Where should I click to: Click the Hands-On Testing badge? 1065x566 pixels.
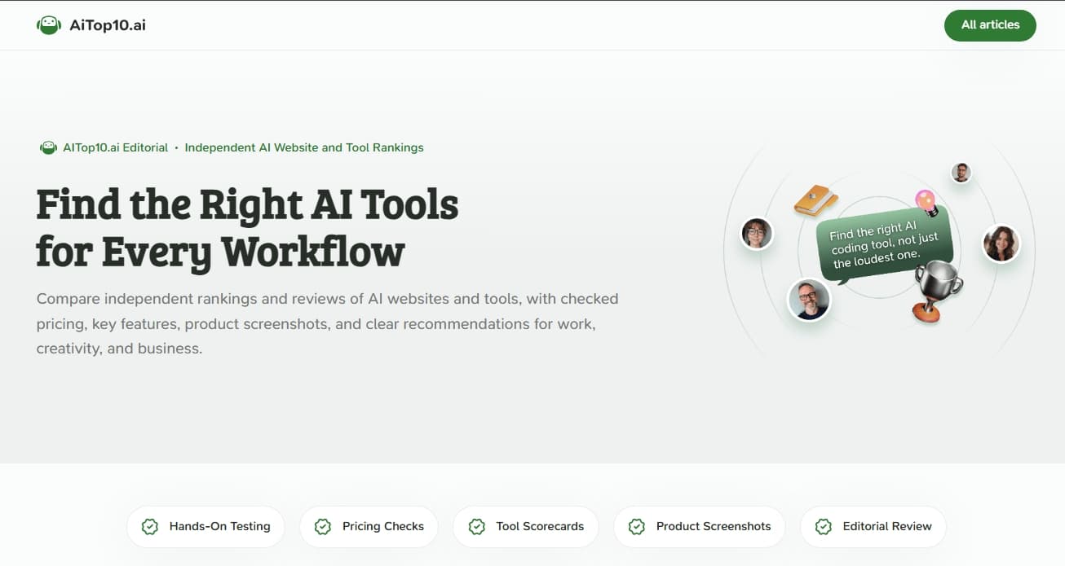coord(205,526)
